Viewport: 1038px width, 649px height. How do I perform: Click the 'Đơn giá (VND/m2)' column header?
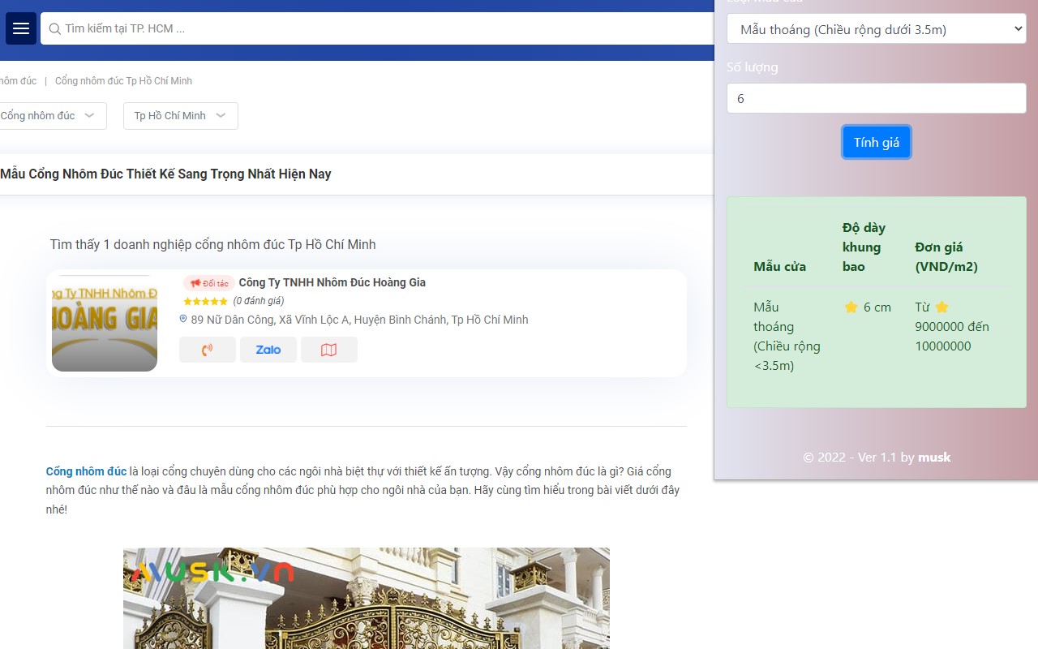946,256
